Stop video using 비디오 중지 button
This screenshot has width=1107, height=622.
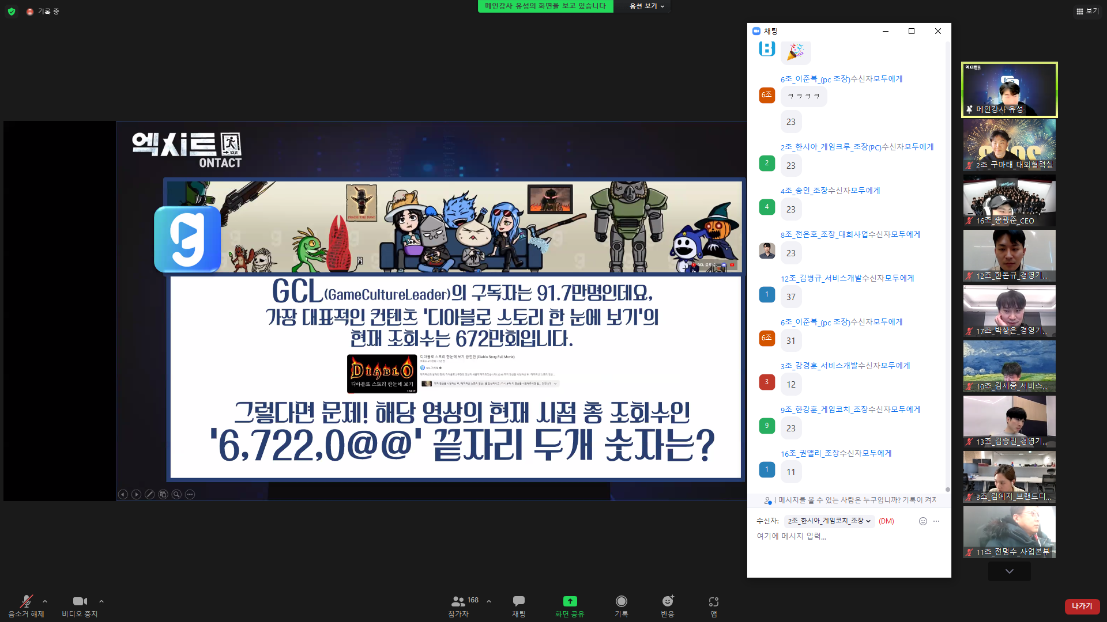coord(80,602)
